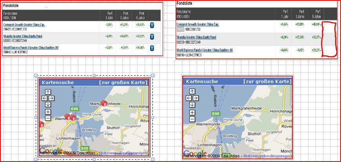This screenshot has height=162, width=341.
Task: Open Nutzungsbedingungen link on map without house markers
Action: 267,156
